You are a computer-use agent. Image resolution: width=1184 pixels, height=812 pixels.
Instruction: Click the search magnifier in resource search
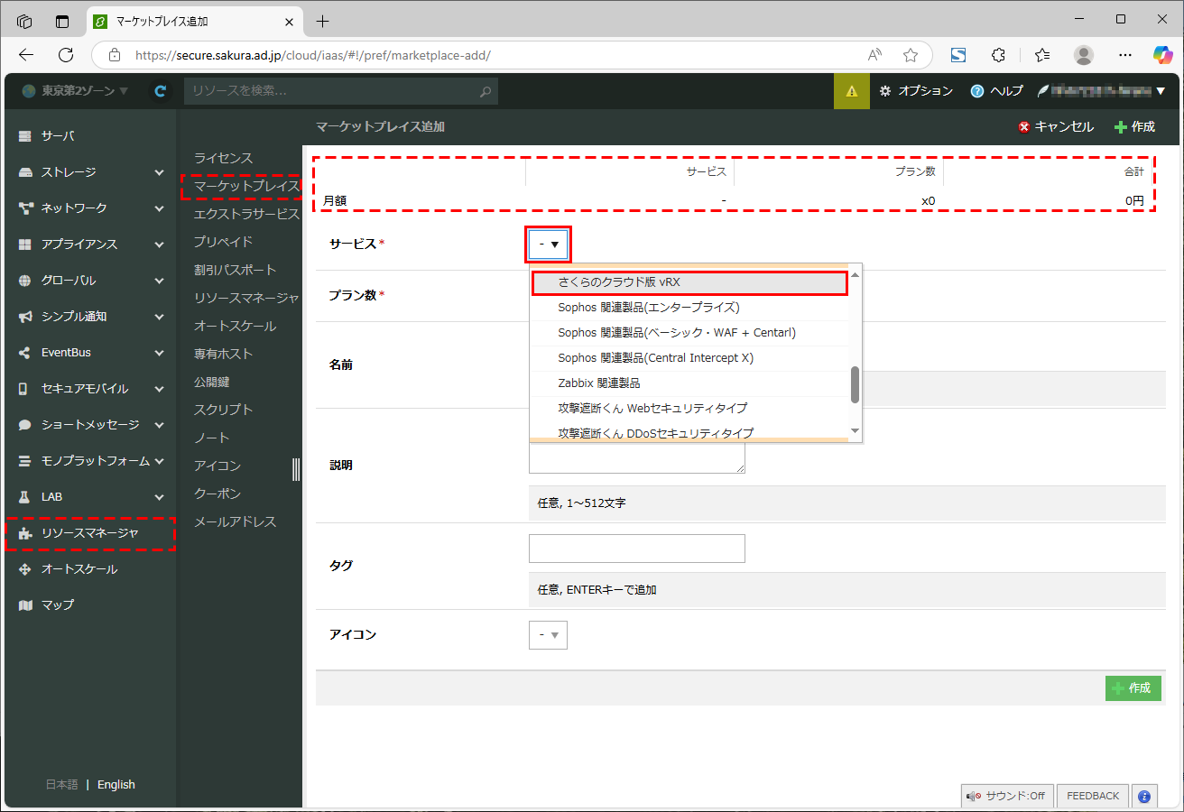coord(486,91)
